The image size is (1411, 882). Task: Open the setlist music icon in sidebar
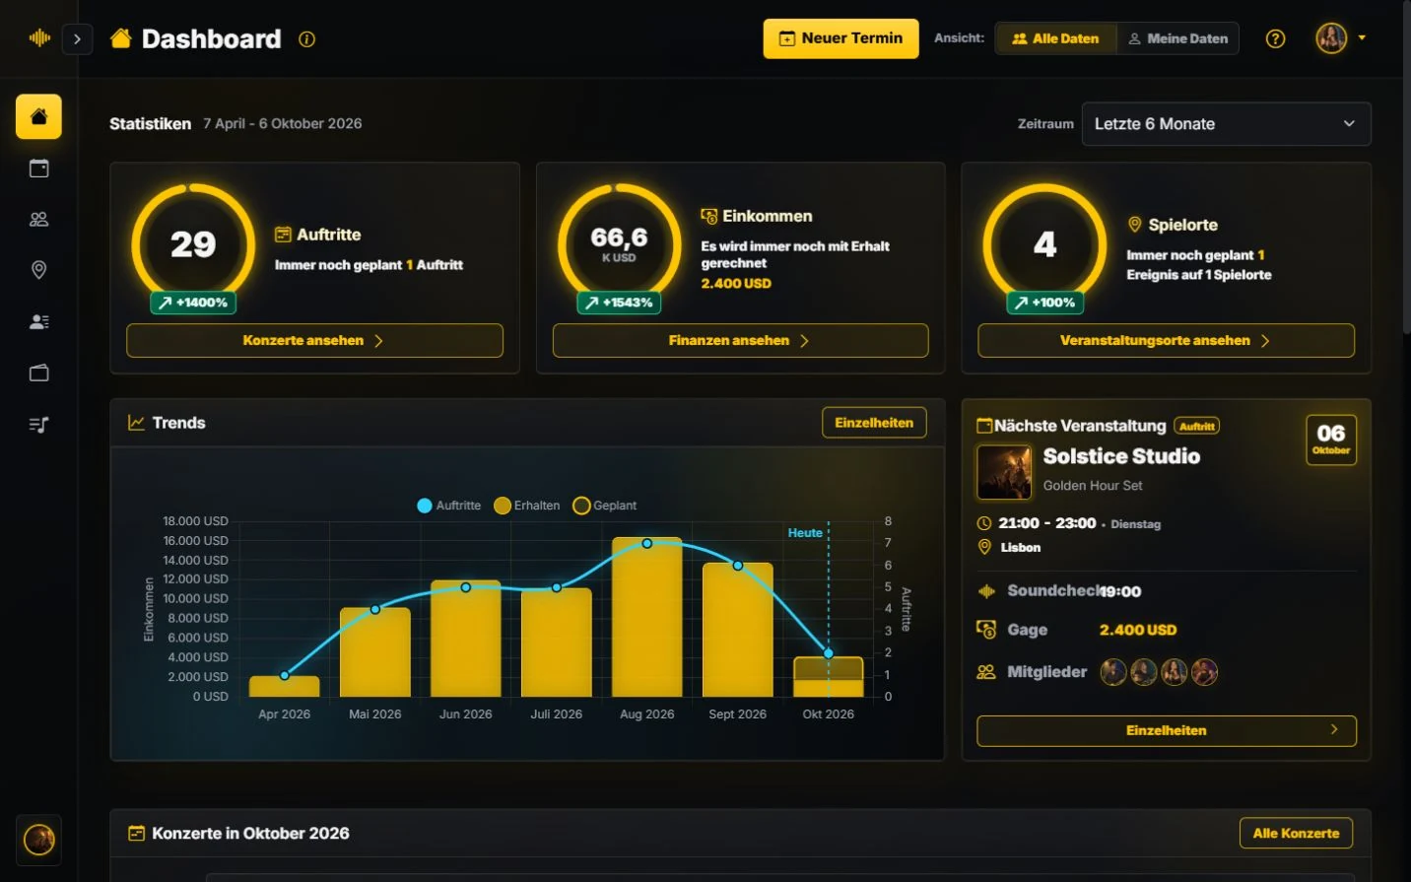[x=38, y=425]
